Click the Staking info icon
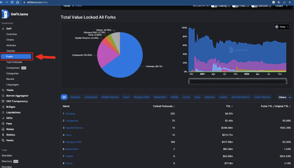This screenshot has width=294, height=168. point(229,6)
